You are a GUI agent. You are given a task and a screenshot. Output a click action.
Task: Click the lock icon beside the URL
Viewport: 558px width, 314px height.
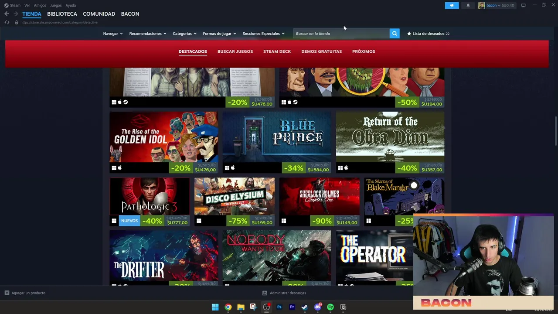tap(17, 22)
